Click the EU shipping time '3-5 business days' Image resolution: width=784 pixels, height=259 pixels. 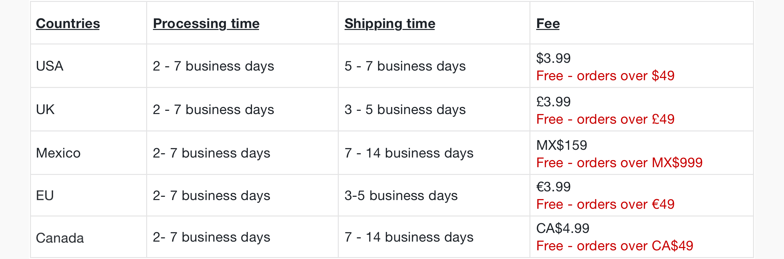click(401, 196)
